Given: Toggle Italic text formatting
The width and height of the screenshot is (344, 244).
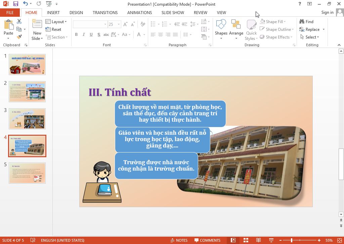Looking at the screenshot, I should pos(84,35).
